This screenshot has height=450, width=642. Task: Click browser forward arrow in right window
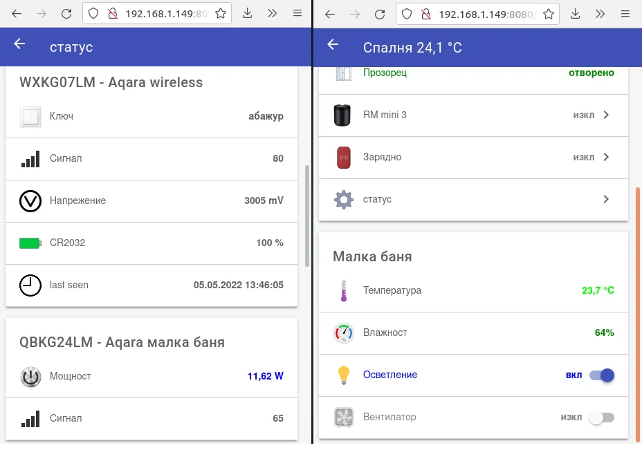355,15
